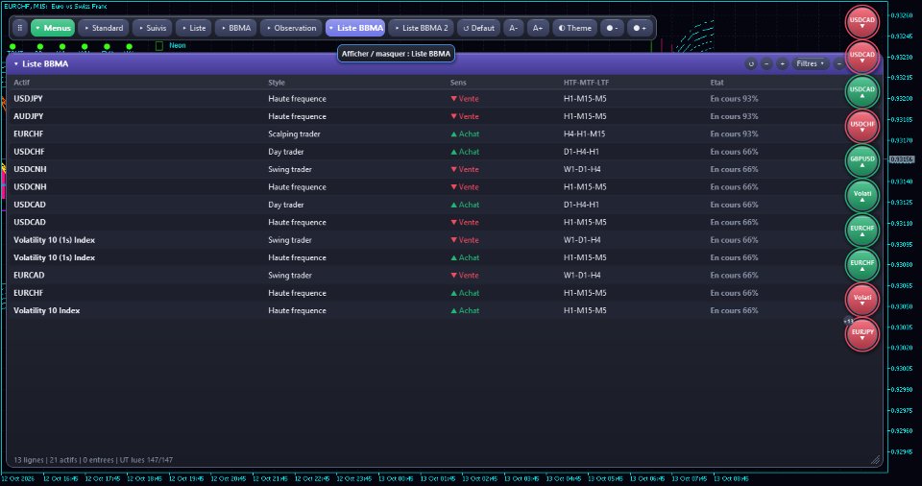Click minus icon between refresh and plus
The height and width of the screenshot is (486, 922).
[766, 63]
